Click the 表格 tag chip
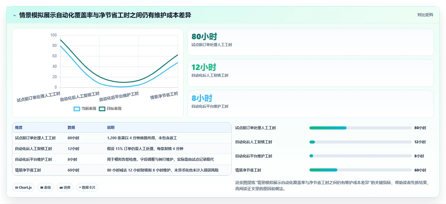 (x=45, y=187)
